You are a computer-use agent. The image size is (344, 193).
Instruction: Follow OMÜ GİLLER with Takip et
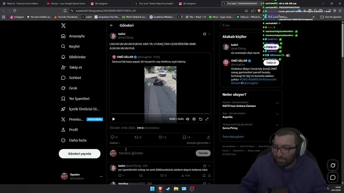pyautogui.click(x=271, y=63)
